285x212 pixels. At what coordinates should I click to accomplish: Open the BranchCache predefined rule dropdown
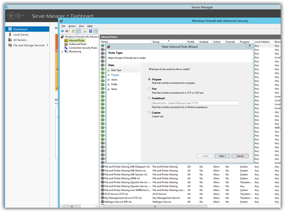point(197,103)
